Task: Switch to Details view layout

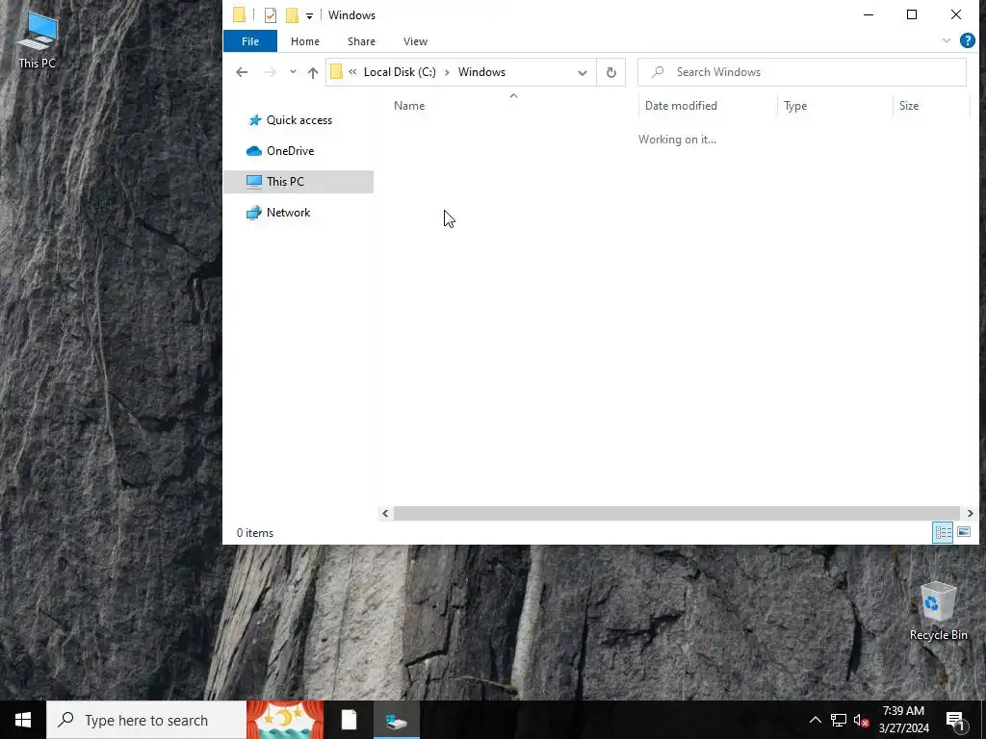Action: 943,532
